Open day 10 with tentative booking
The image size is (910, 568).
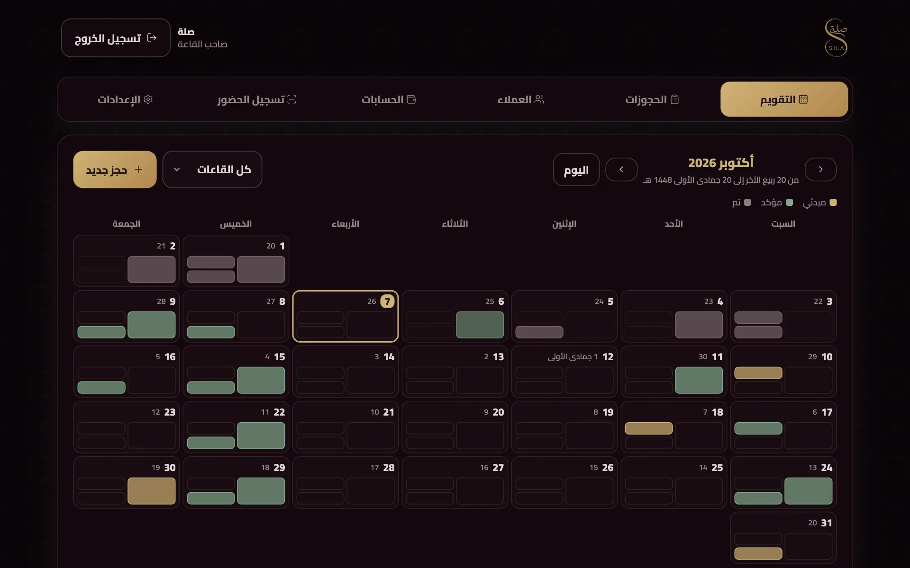pos(783,372)
